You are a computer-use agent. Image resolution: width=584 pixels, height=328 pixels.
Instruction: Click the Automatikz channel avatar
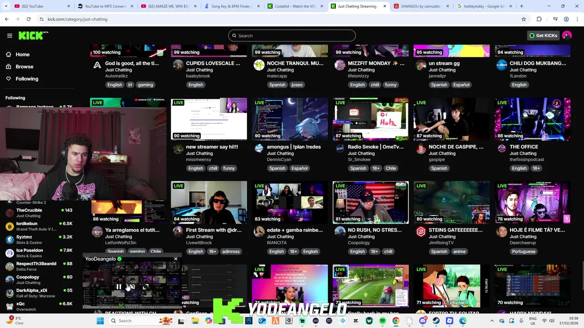[97, 65]
